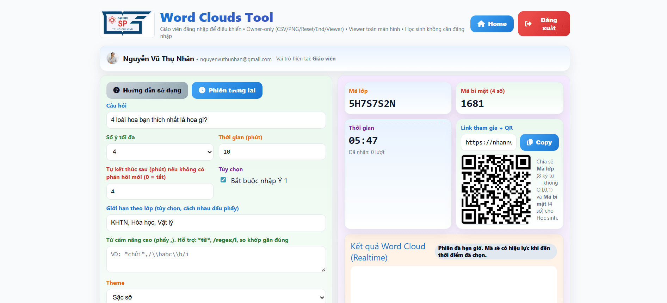
Task: Click the Mã bí mật (4 số) label
Action: [483, 91]
